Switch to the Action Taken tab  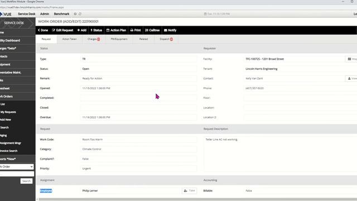coord(69,39)
